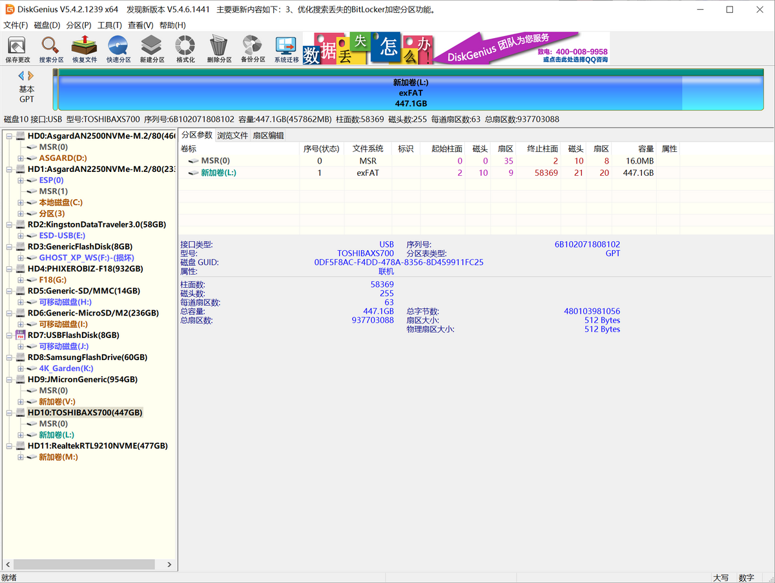Select MSR(0) row in partition table
The image size is (775, 583).
point(429,161)
